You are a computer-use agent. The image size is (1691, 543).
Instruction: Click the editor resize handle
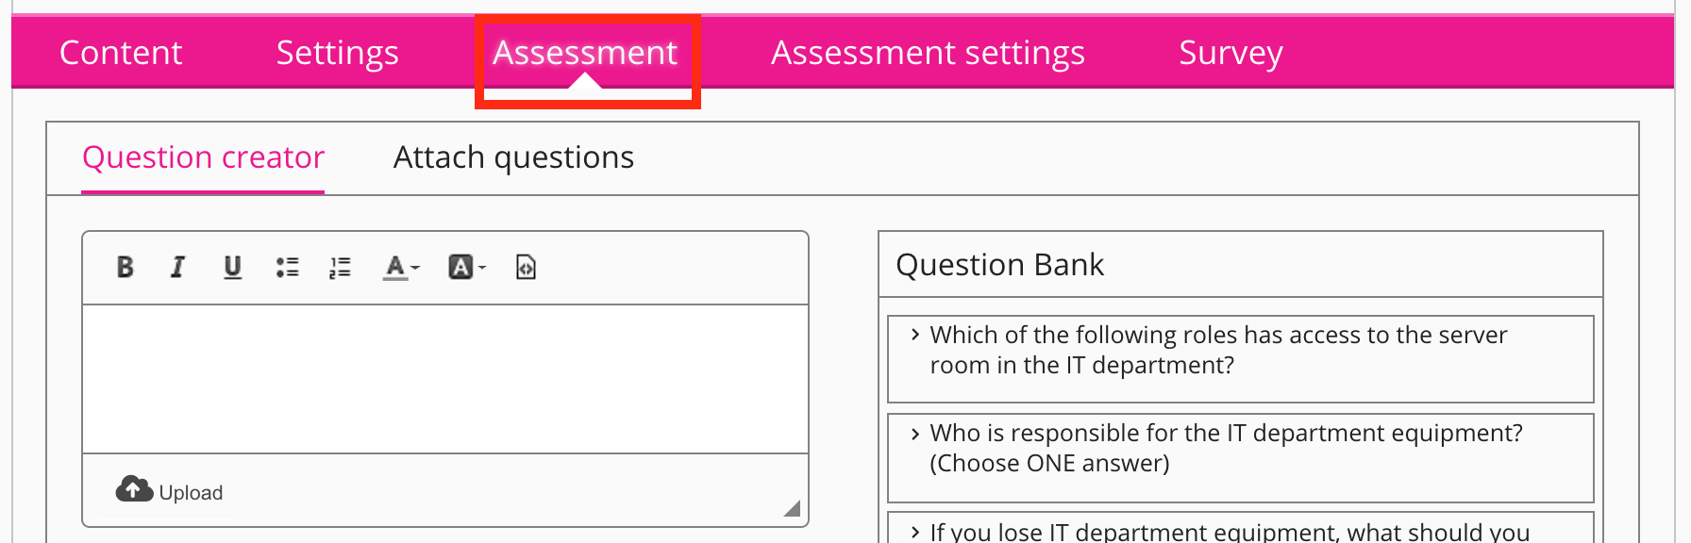792,509
